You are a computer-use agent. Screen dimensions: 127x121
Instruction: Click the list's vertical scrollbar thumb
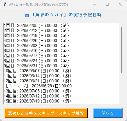coord(122,50)
